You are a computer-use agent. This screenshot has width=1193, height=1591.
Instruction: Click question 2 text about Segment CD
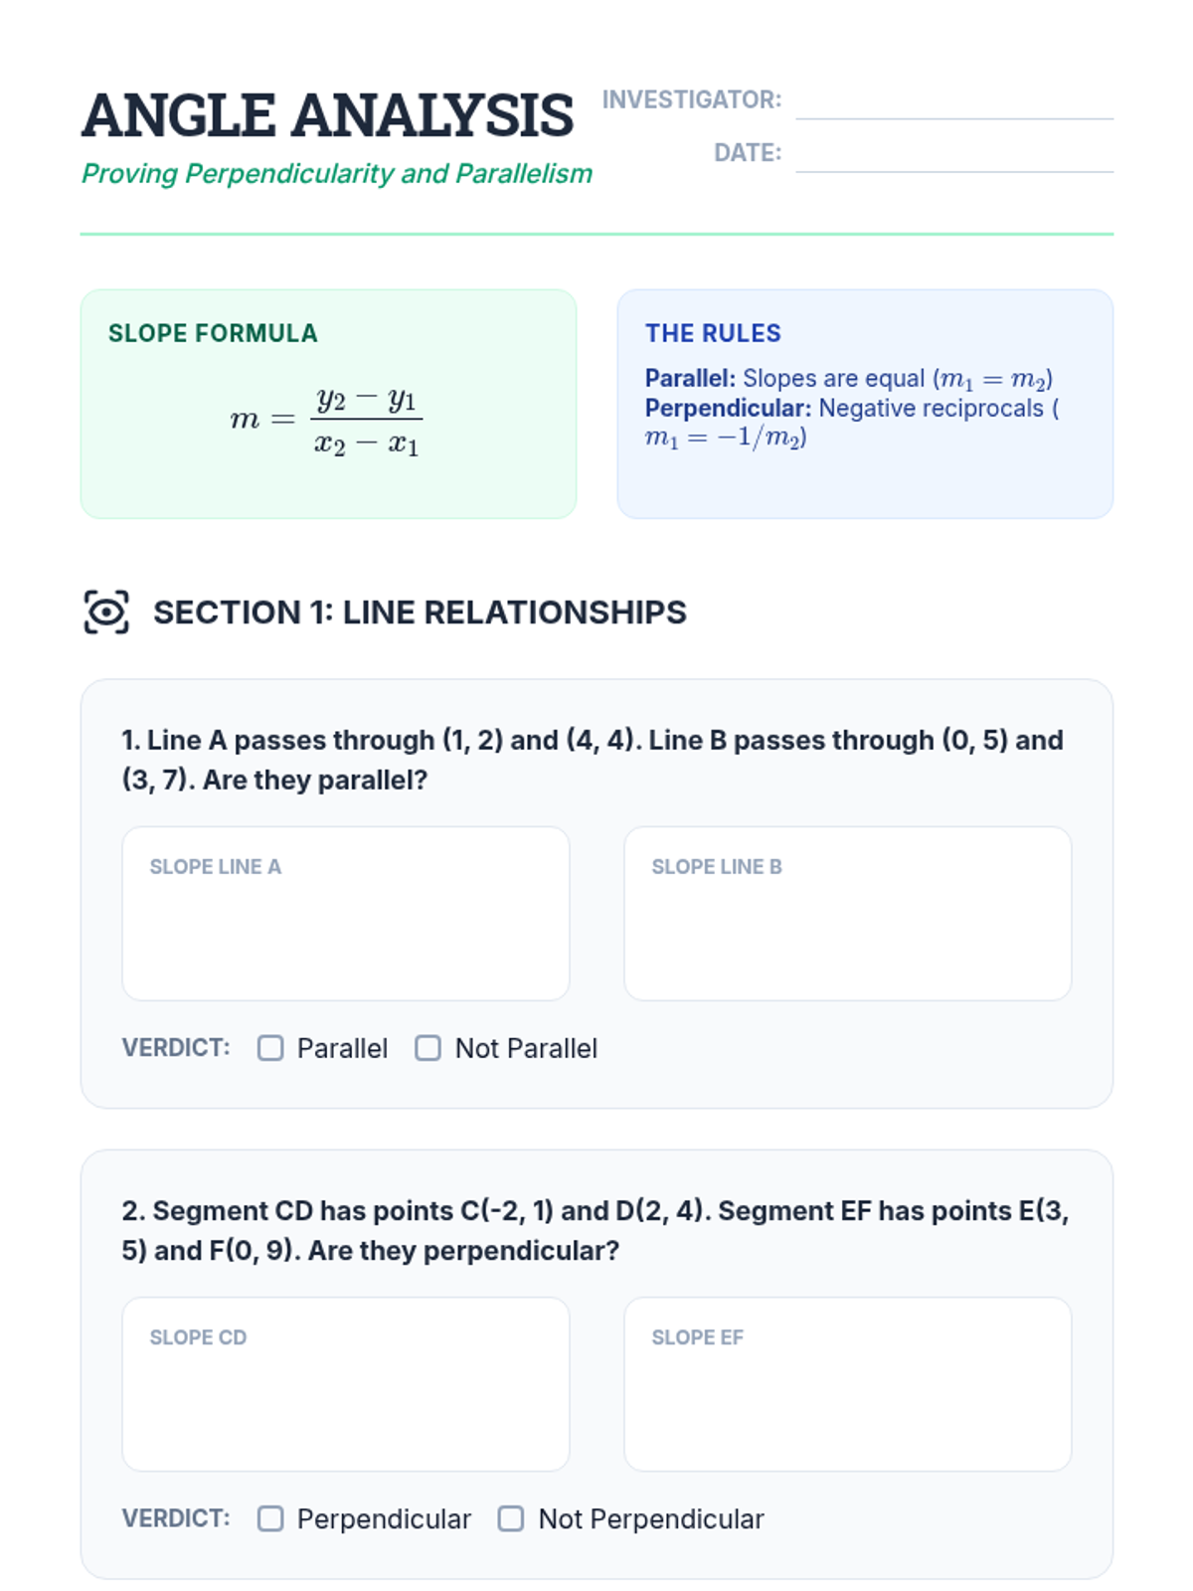[x=595, y=1230]
